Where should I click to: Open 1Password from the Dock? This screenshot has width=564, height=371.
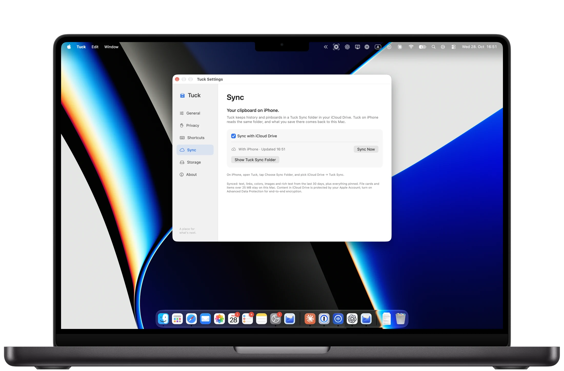pyautogui.click(x=324, y=319)
